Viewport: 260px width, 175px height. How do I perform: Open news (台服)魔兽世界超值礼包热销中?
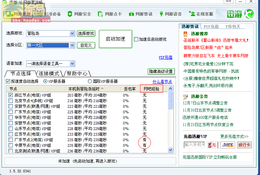point(211,78)
